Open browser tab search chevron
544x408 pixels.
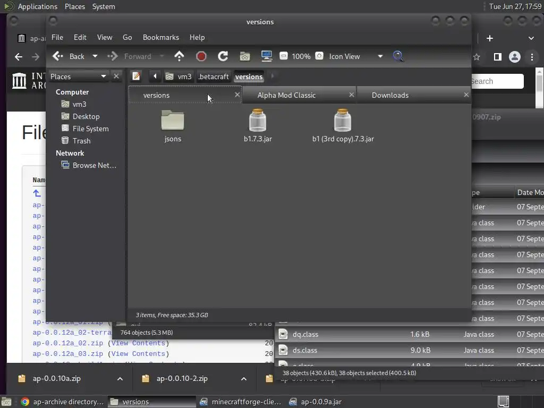tap(531, 38)
